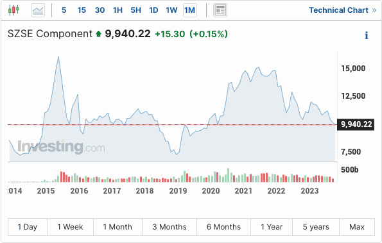This screenshot has height=243, width=382.
Task: Click the (+0.15%) percent change
Action: tap(209, 34)
